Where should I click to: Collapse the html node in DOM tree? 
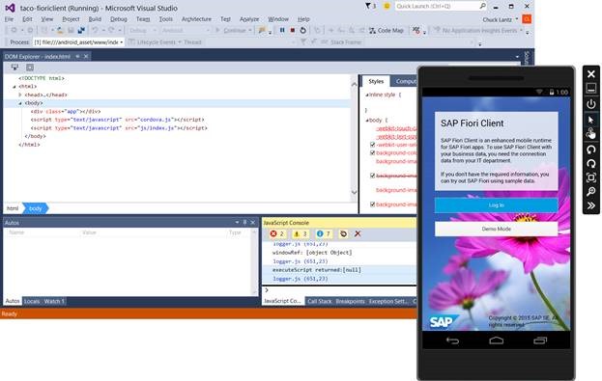14,87
